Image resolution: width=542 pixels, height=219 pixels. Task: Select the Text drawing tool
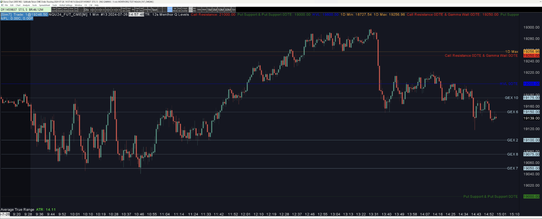pos(154,10)
